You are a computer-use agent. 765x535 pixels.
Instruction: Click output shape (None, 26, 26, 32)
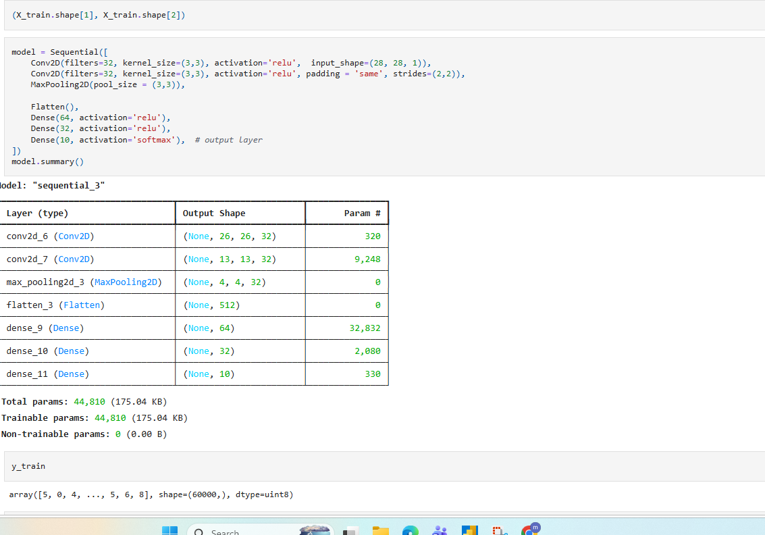(x=230, y=236)
